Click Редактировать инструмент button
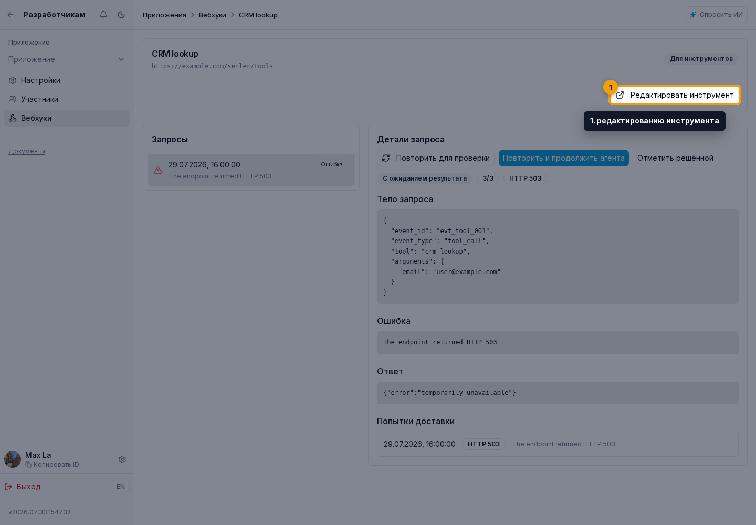Image resolution: width=756 pixels, height=525 pixels. click(675, 95)
